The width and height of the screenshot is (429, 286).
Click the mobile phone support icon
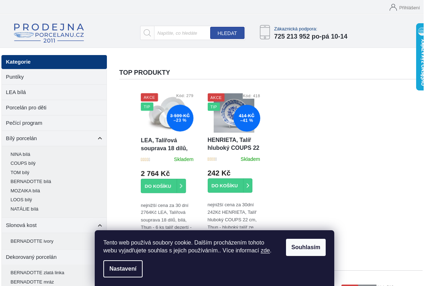point(265,32)
